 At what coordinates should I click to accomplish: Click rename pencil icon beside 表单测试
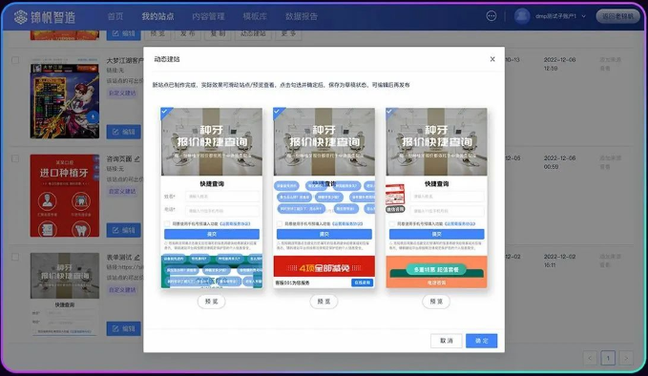click(x=136, y=257)
